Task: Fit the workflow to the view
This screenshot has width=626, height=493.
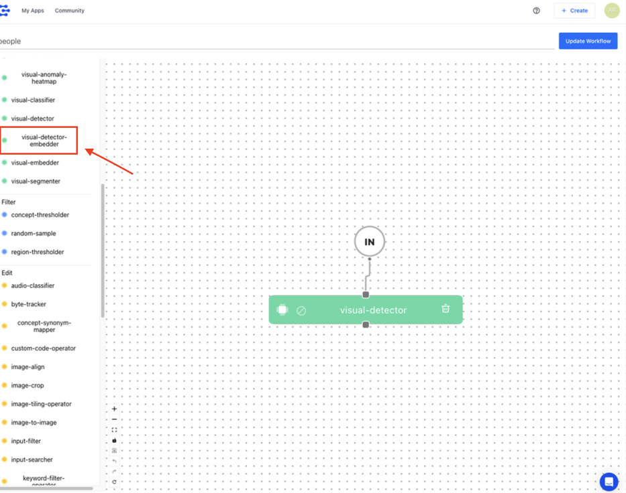Action: click(114, 429)
